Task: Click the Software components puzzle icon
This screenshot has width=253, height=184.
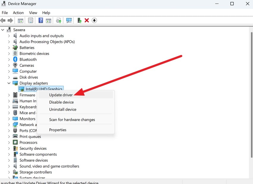Action: (15, 154)
